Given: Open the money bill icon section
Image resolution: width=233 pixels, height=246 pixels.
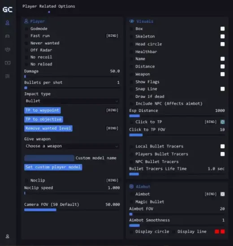Looking at the screenshot, I should (7, 63).
